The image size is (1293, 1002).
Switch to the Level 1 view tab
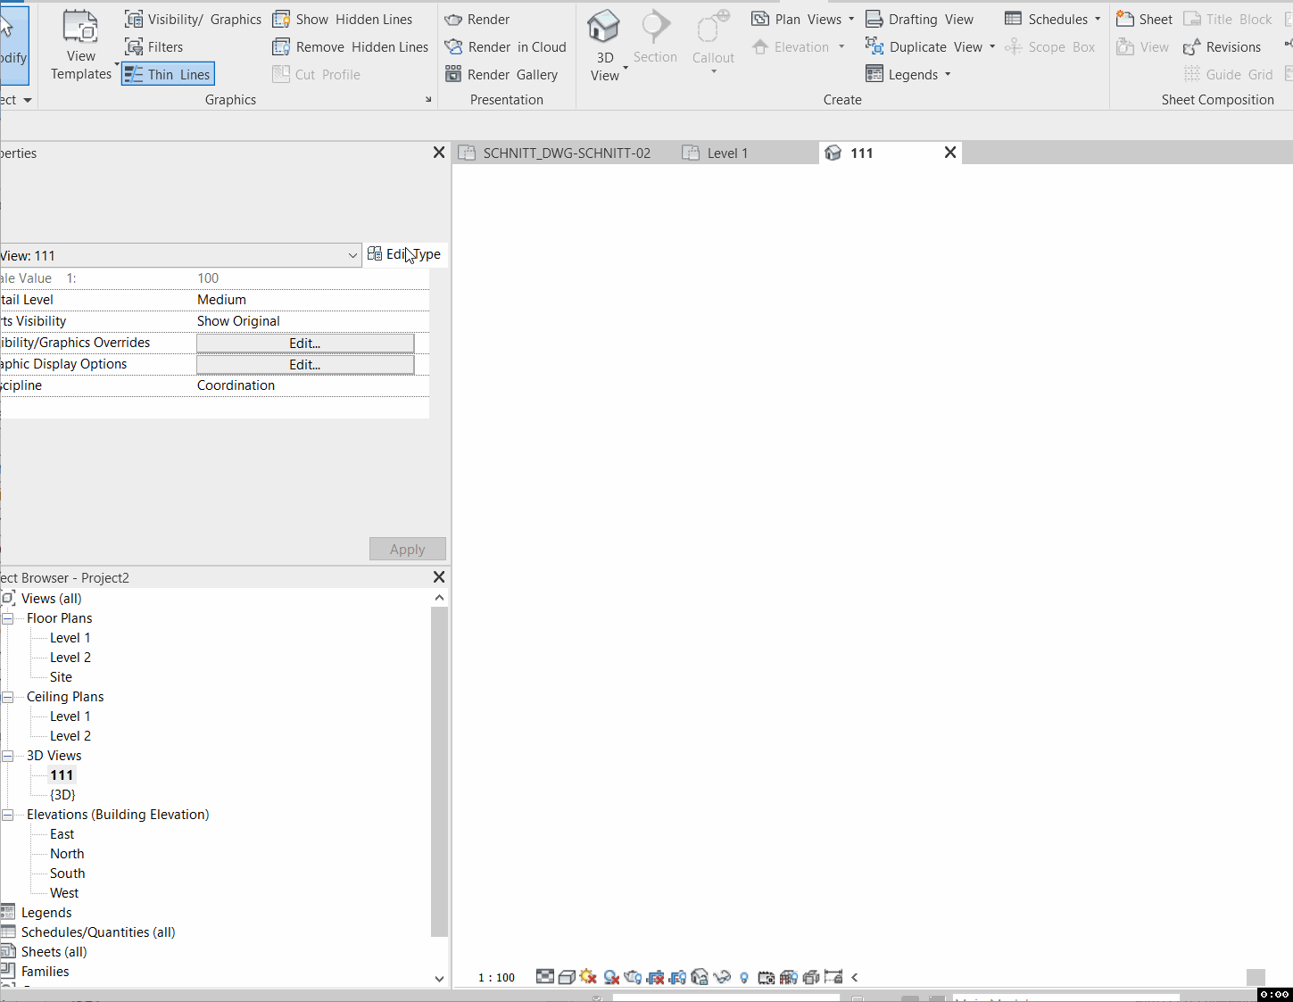click(x=725, y=153)
